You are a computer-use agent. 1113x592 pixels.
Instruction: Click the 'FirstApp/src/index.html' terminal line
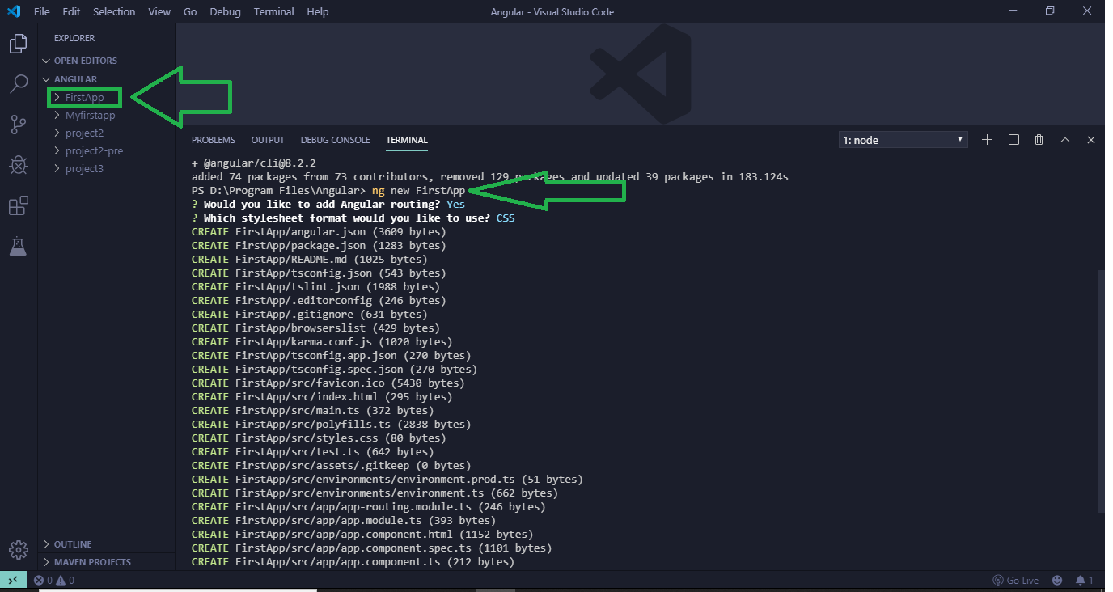[322, 397]
